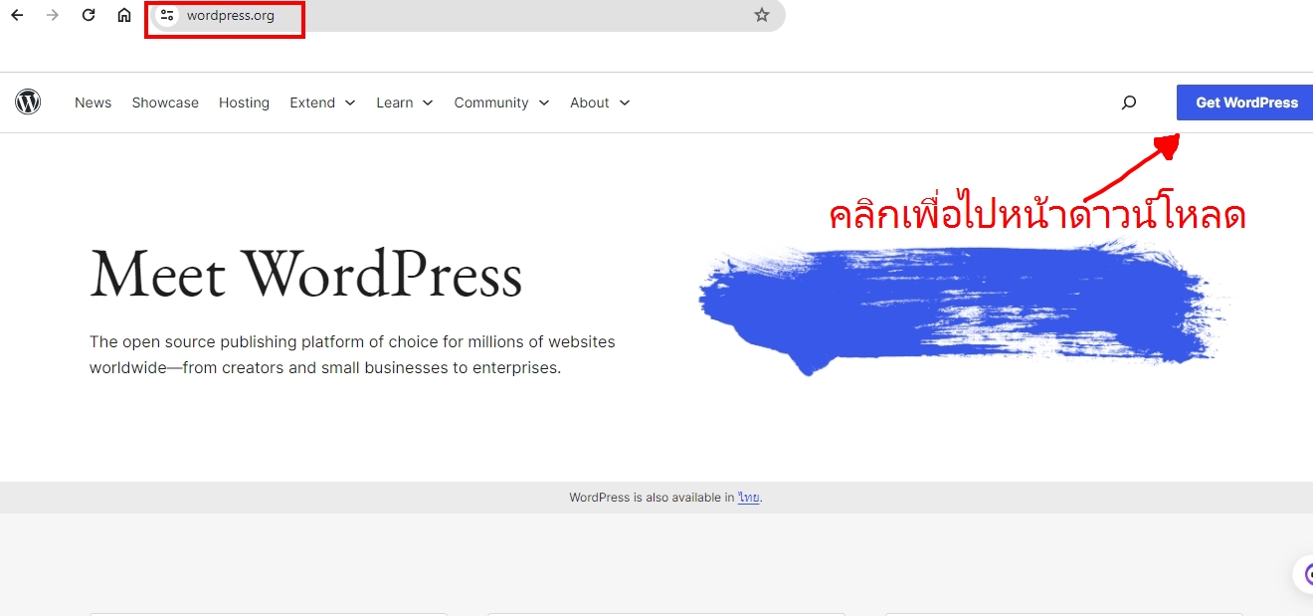Bookmark this page with the star icon
Image resolution: width=1313 pixels, height=616 pixels.
point(762,15)
